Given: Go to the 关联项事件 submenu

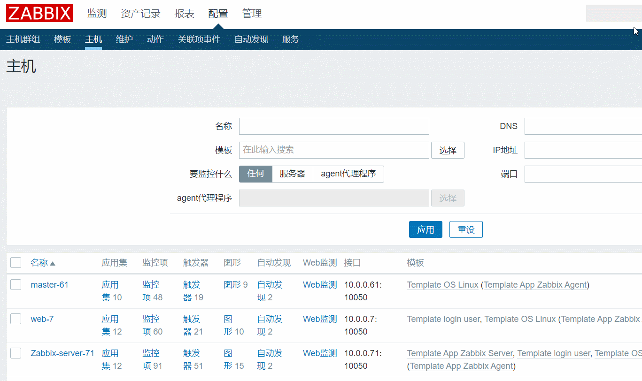Looking at the screenshot, I should coord(199,39).
